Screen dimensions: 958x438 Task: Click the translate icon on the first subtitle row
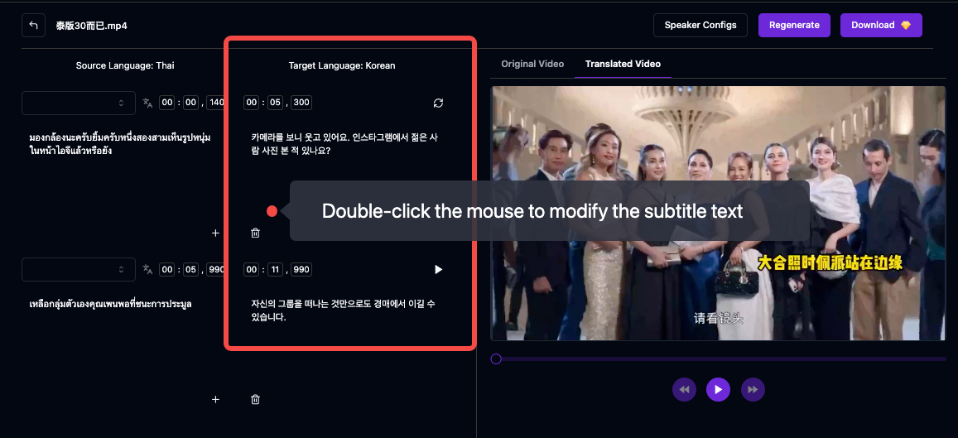point(147,103)
